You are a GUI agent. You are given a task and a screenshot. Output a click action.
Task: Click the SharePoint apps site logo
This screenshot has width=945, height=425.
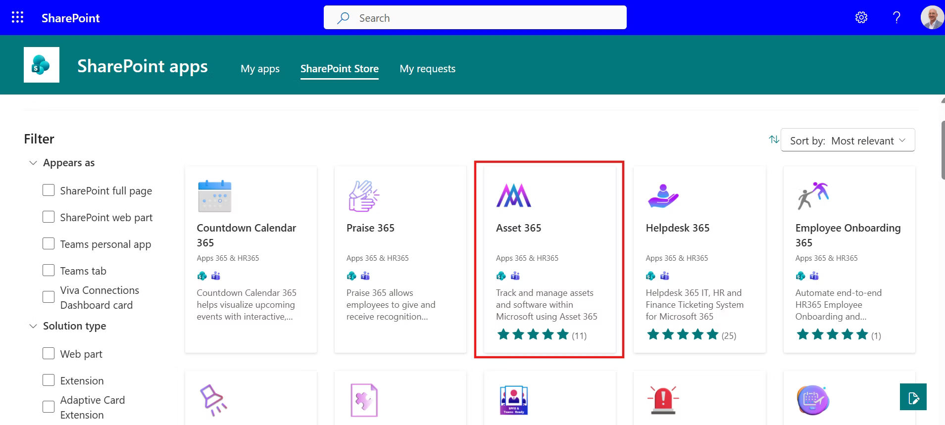coord(42,65)
